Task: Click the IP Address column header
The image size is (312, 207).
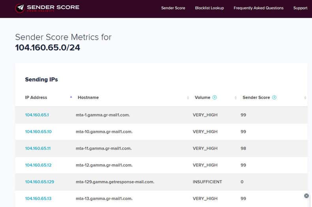Action: (x=36, y=97)
